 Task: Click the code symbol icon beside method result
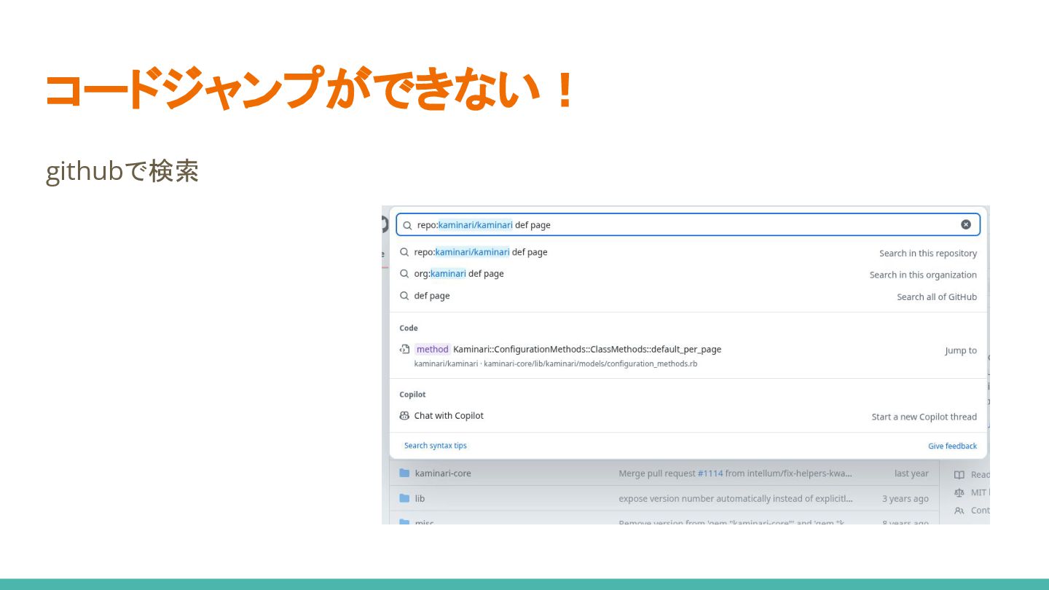(404, 349)
